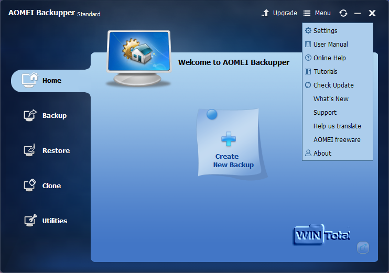Open User Manual menu entry
This screenshot has height=273, width=389.
(x=330, y=45)
